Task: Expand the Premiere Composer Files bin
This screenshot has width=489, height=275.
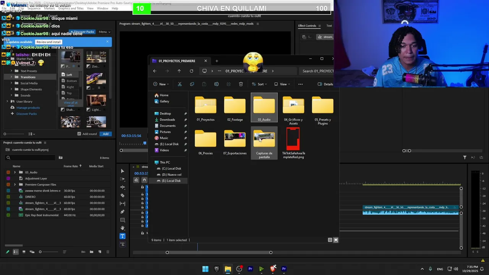Action: tap(15, 184)
